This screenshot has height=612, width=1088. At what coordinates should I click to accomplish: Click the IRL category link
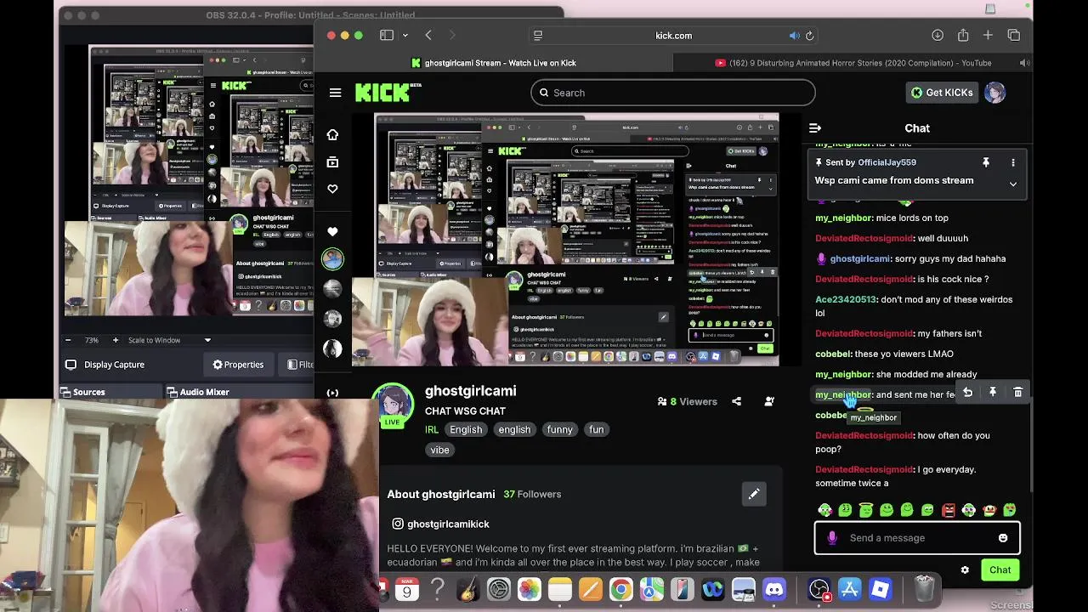[x=432, y=429]
